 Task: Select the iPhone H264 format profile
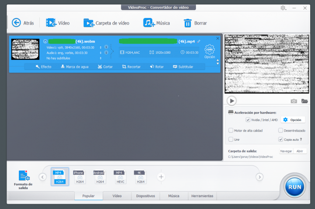(x=80, y=177)
